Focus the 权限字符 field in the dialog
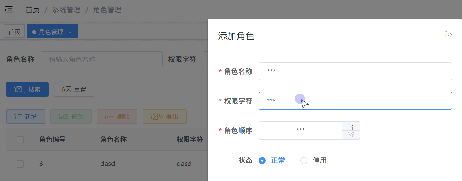This screenshot has width=462, height=181. (355, 101)
